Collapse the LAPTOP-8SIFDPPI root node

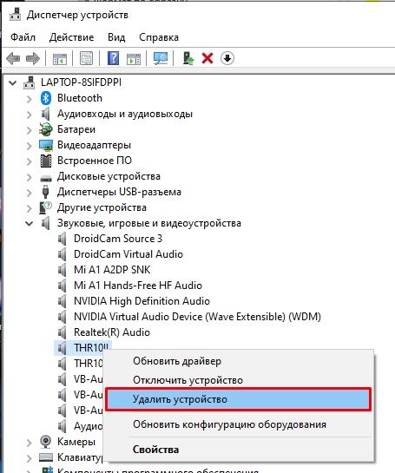[12, 82]
